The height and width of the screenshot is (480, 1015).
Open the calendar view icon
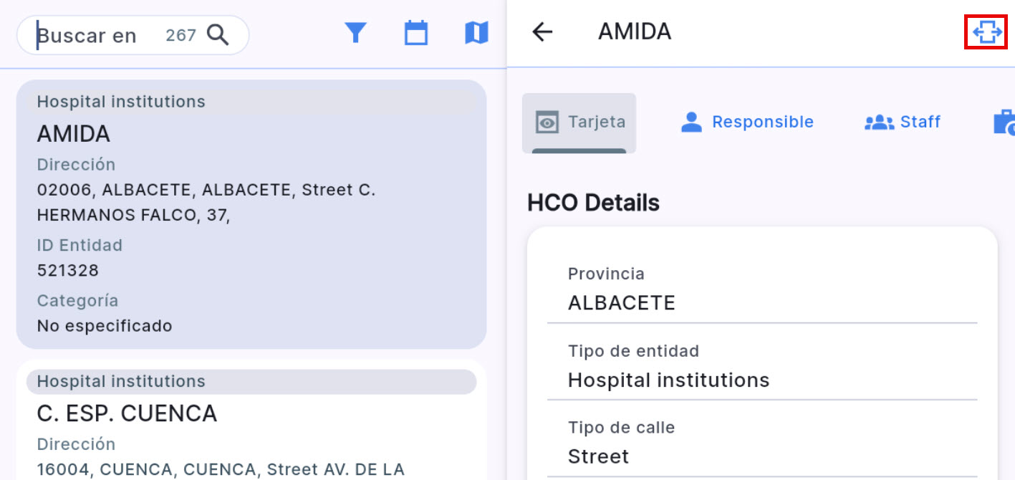(x=416, y=33)
